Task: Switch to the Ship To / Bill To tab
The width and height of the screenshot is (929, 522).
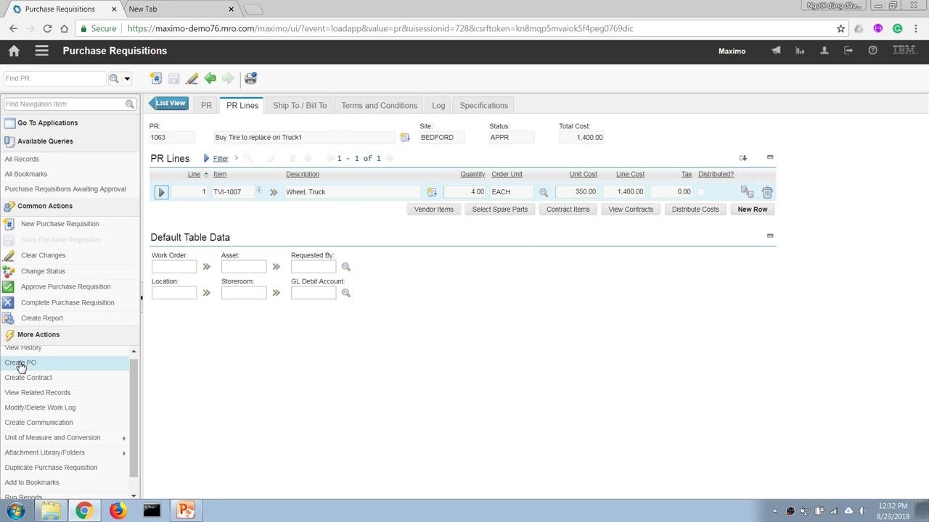Action: tap(300, 105)
